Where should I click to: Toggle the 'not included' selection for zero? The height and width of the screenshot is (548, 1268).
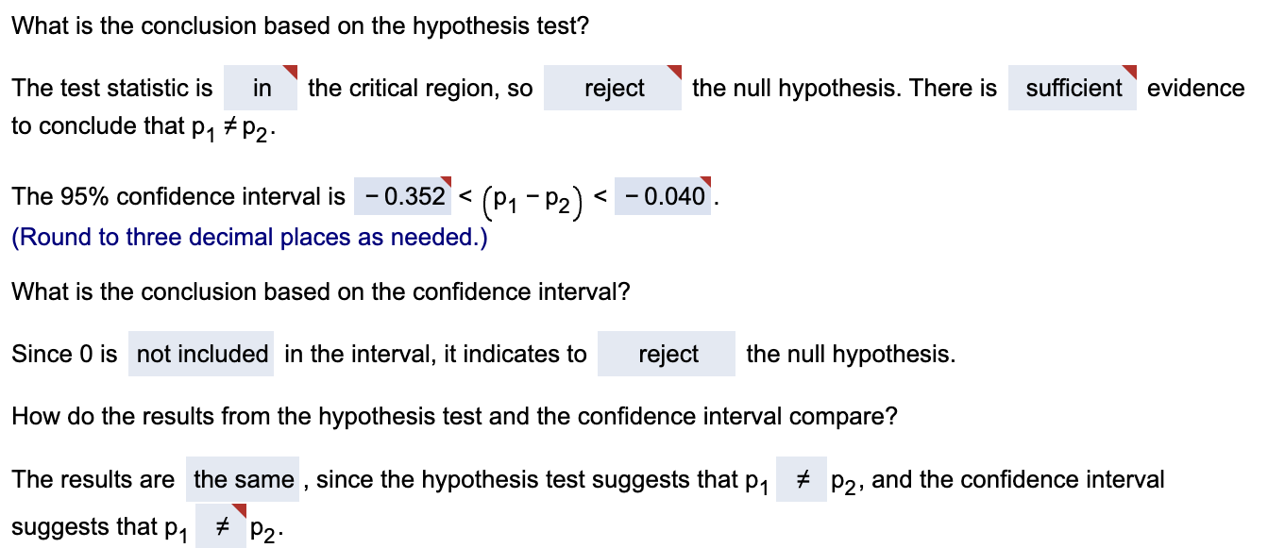(x=201, y=354)
